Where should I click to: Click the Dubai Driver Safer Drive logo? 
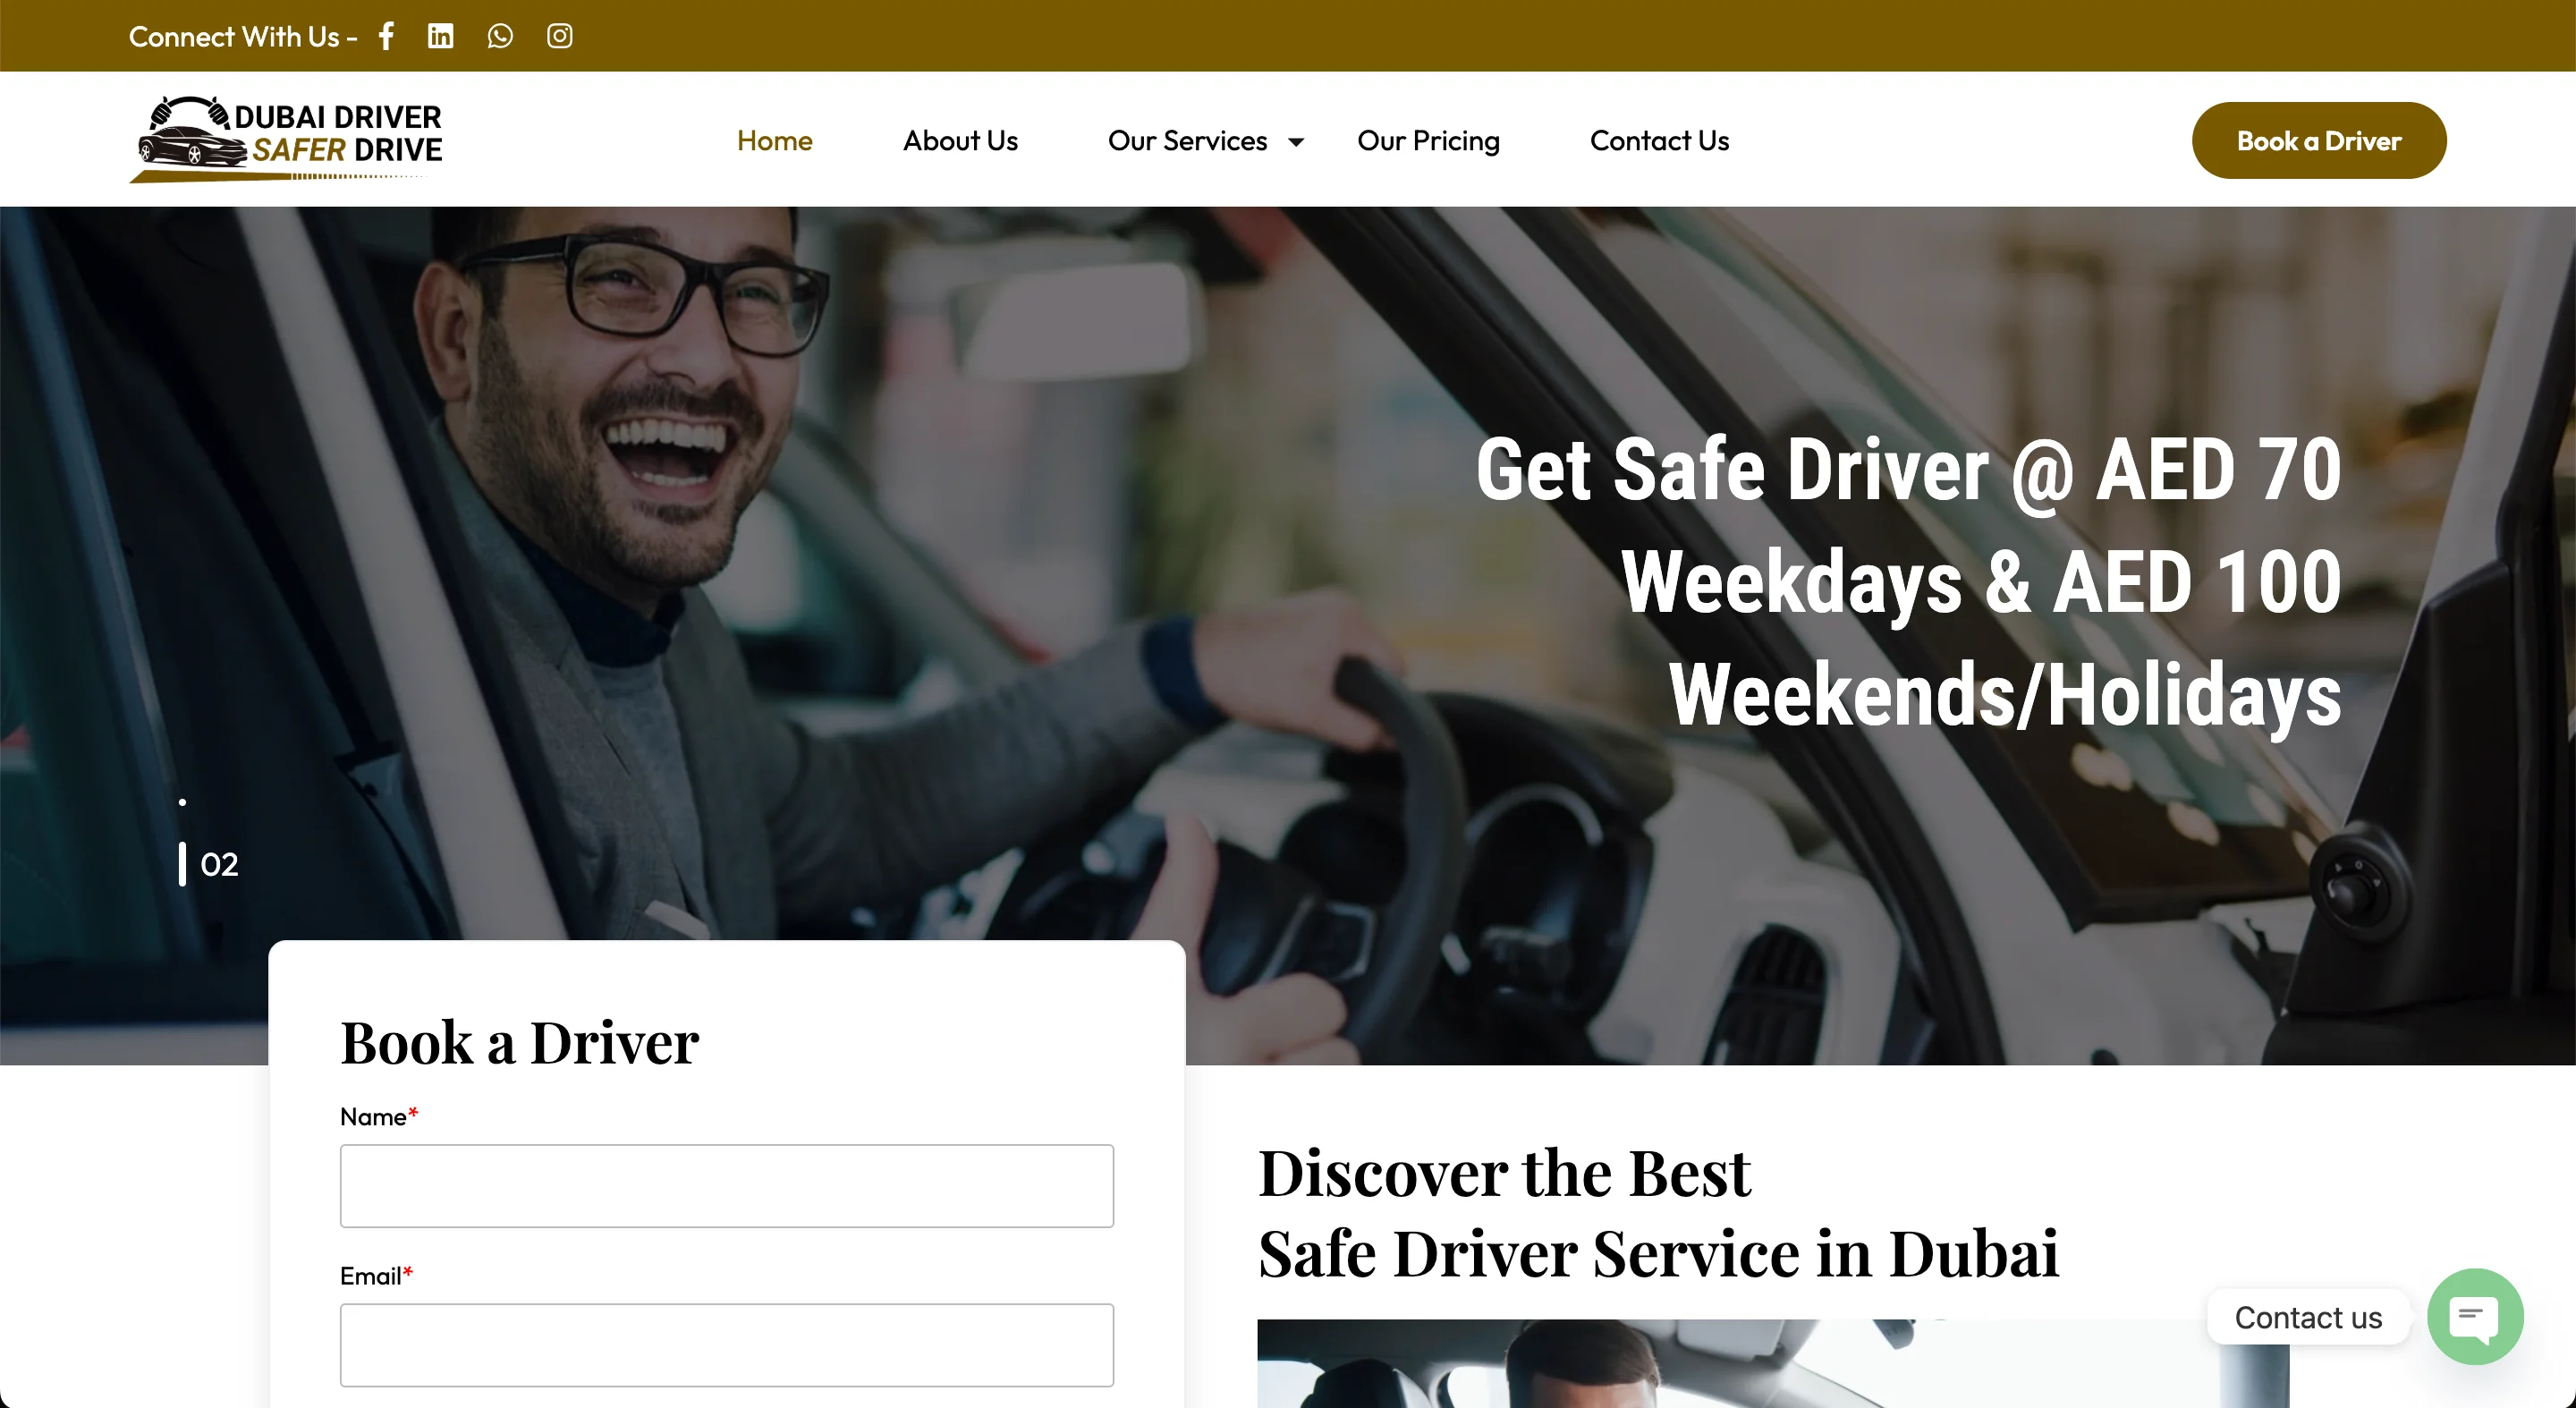(x=286, y=139)
